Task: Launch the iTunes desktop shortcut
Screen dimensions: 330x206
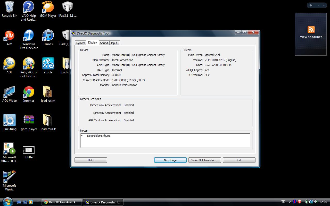Action: pyautogui.click(x=48, y=38)
